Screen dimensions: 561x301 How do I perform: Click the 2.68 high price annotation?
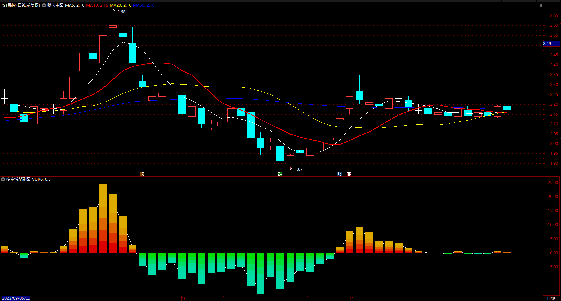[x=121, y=12]
